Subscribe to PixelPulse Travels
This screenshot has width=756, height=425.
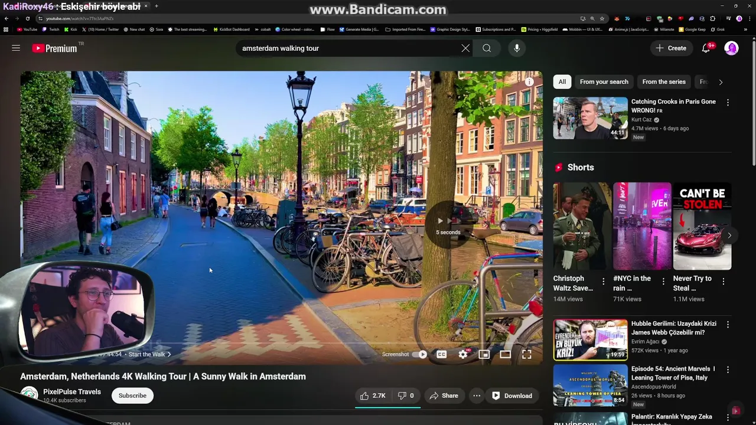132,395
